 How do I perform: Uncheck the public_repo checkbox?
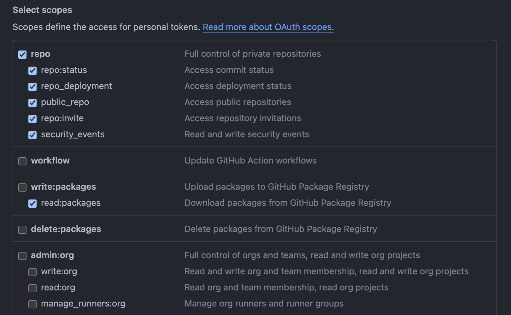tap(32, 103)
